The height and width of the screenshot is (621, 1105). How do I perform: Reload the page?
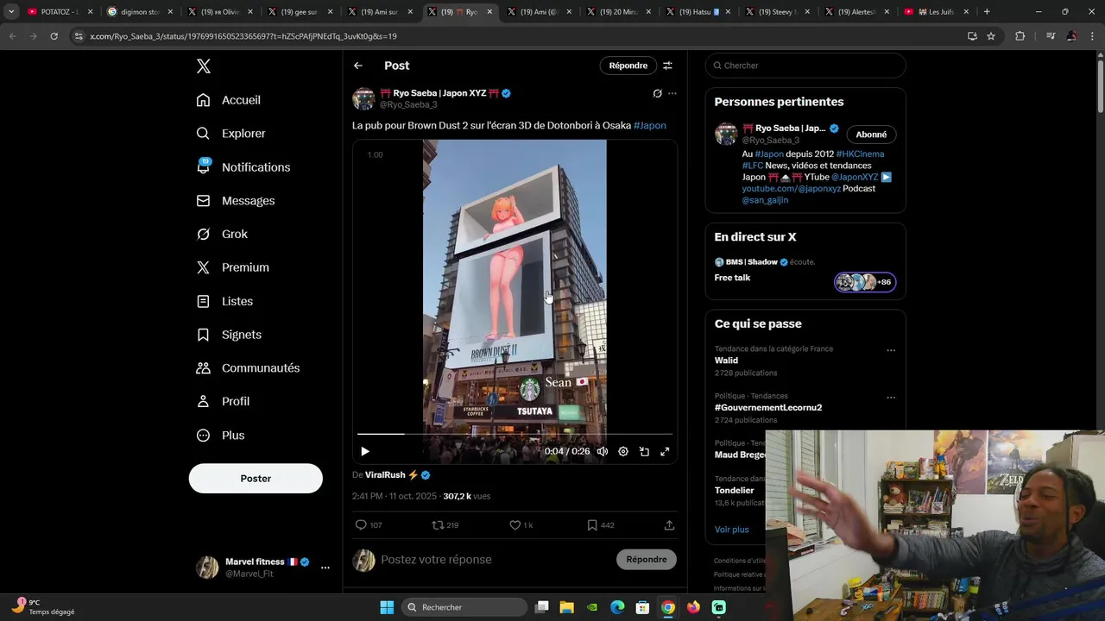click(x=54, y=36)
